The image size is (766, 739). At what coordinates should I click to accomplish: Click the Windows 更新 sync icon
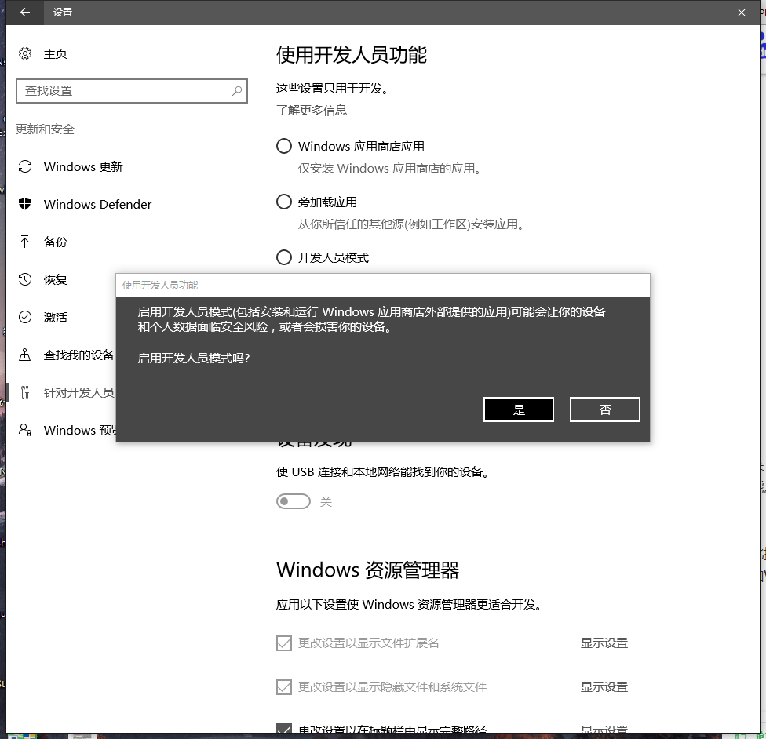point(25,166)
